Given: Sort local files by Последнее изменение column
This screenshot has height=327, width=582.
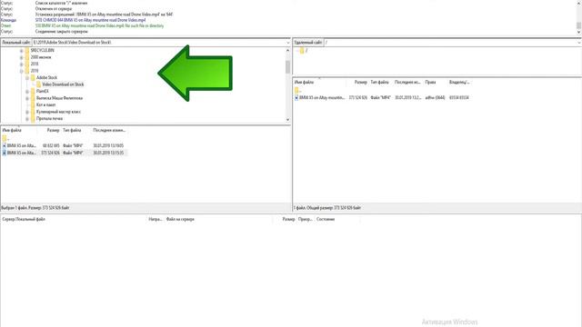Looking at the screenshot, I should 109,131.
